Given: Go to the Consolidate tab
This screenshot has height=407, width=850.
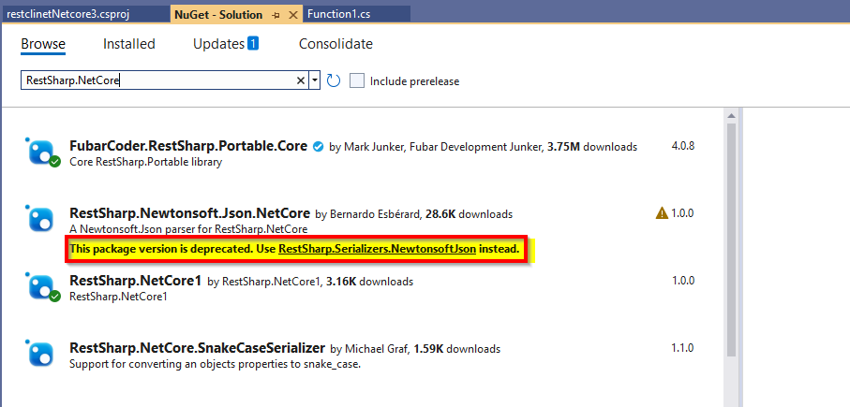Looking at the screenshot, I should 336,44.
